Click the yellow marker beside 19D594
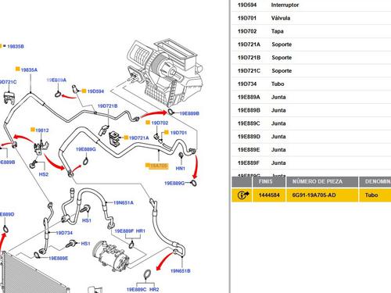Image resolution: width=391 pixels, height=293 pixels. click(84, 91)
